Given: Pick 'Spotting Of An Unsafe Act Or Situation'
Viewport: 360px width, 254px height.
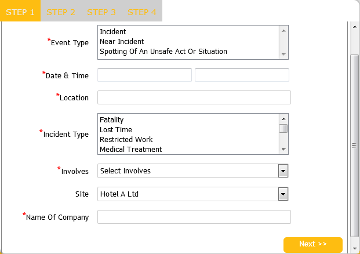Looking at the screenshot, I should point(163,52).
